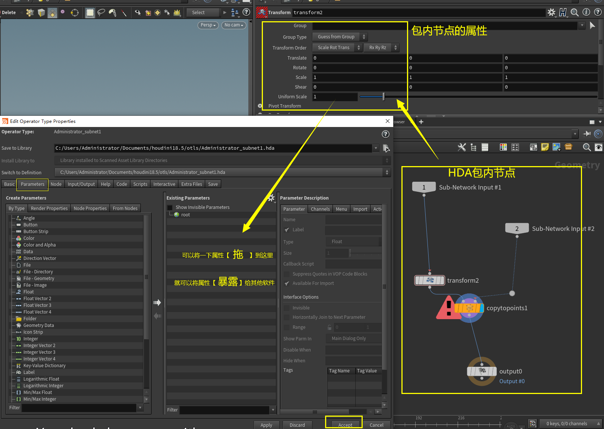The width and height of the screenshot is (604, 429).
Task: Select the lasso picking tool
Action: [x=101, y=13]
